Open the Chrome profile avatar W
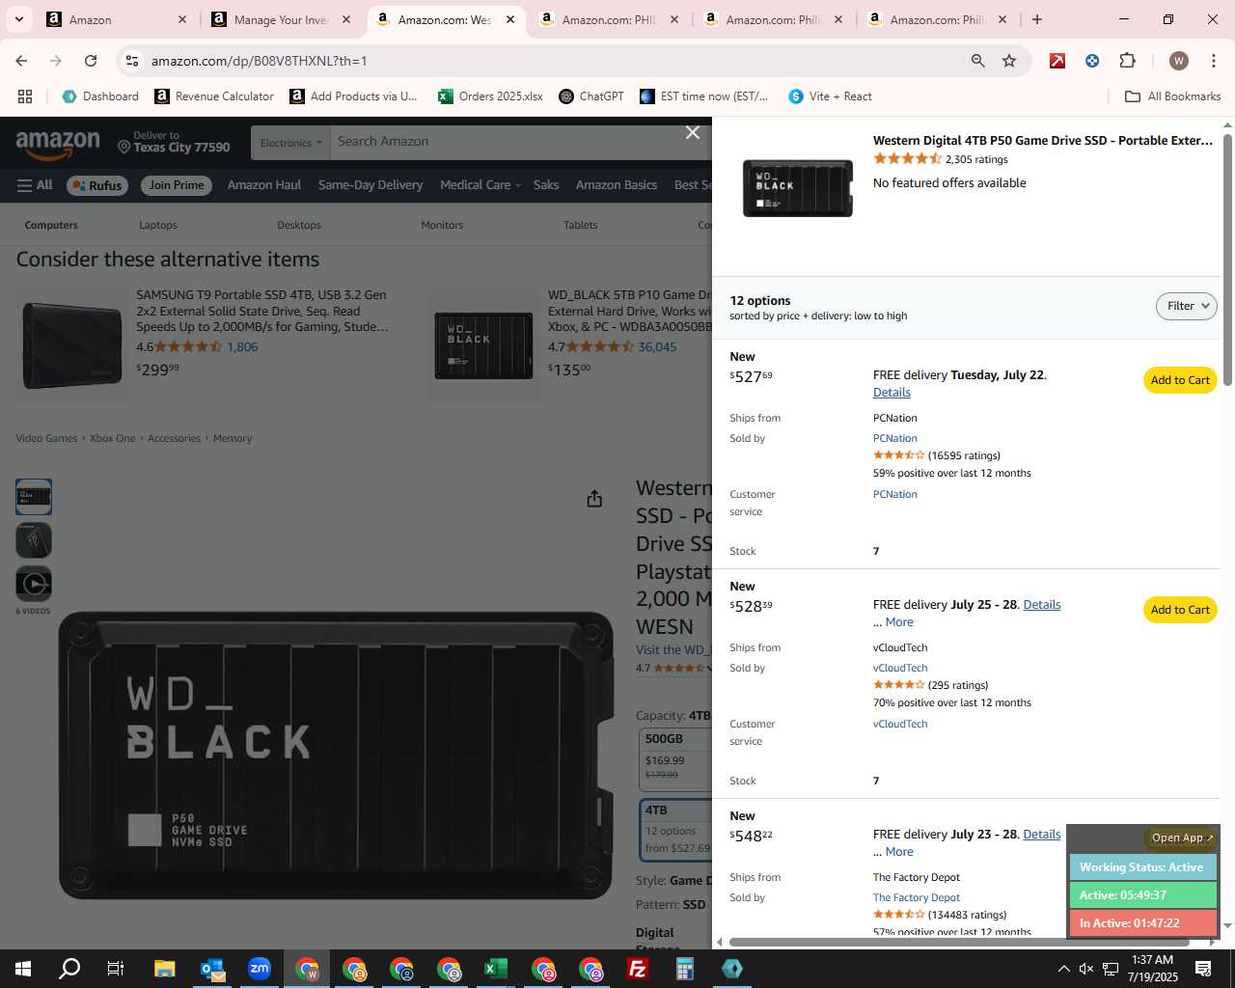 [x=1178, y=61]
